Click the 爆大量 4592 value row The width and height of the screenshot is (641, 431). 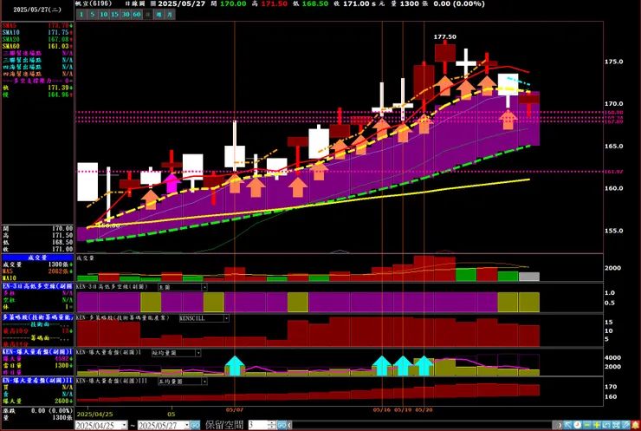(x=37, y=358)
